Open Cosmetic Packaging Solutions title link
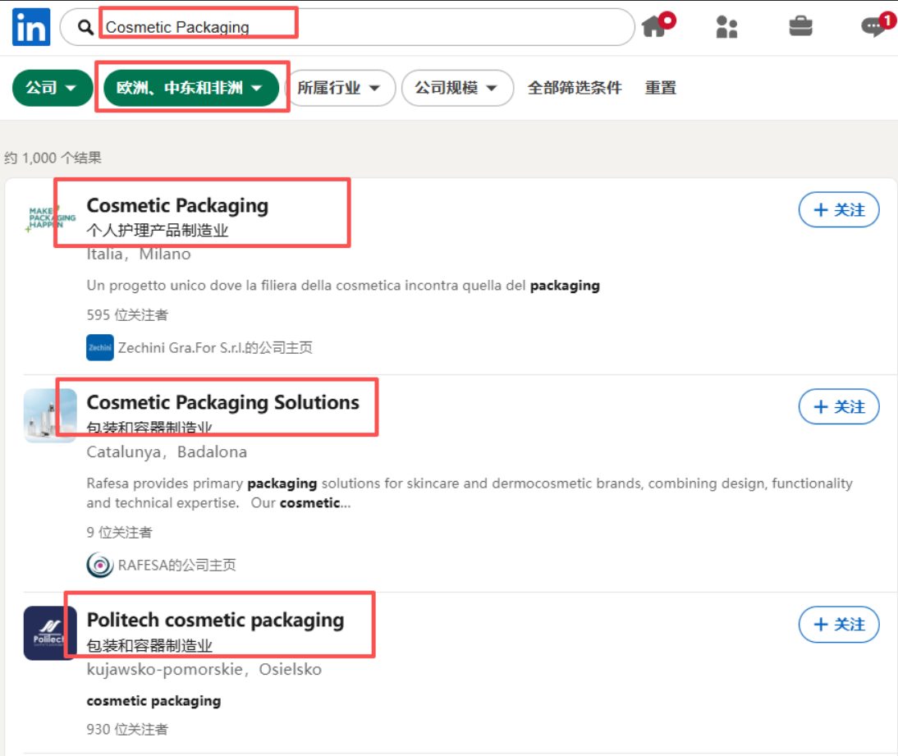 [x=222, y=403]
